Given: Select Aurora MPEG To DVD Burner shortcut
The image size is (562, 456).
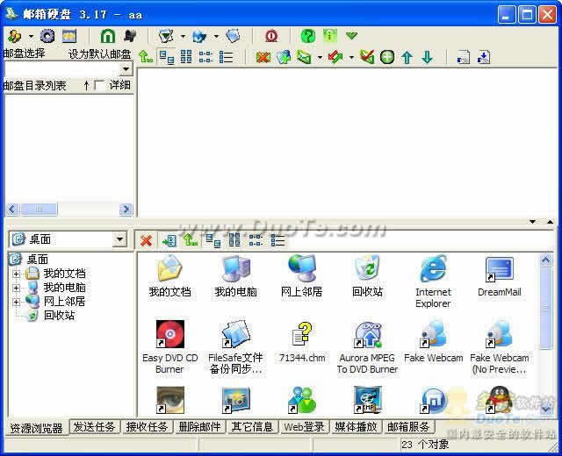Looking at the screenshot, I should (367, 347).
